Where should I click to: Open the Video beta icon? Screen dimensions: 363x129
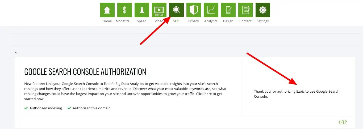point(159,10)
